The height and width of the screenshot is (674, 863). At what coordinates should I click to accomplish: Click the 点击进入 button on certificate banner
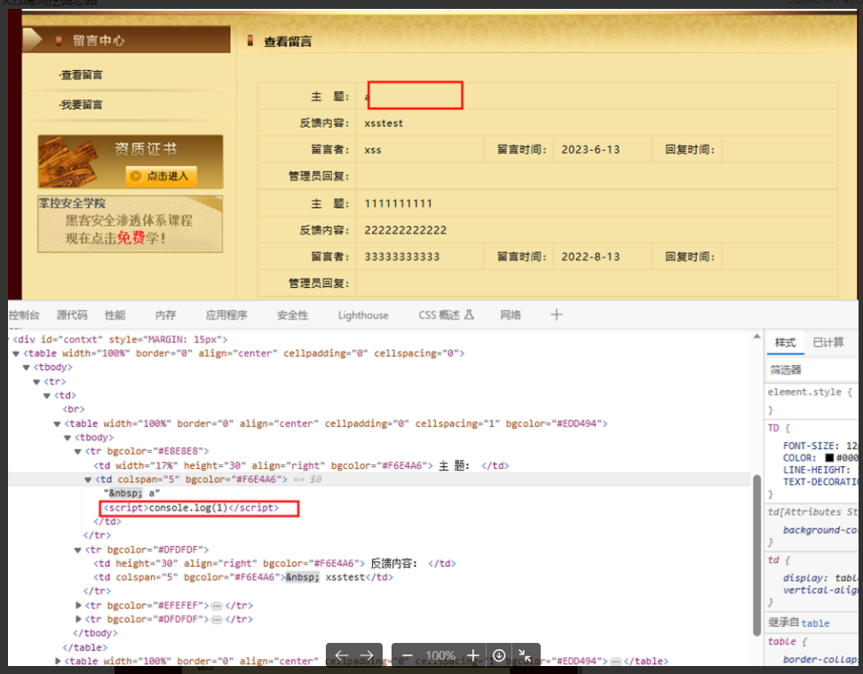(x=161, y=176)
